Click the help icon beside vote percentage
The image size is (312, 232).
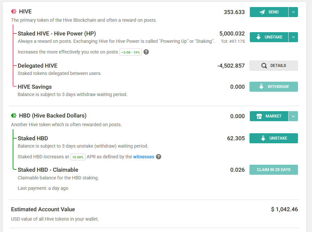pyautogui.click(x=146, y=52)
